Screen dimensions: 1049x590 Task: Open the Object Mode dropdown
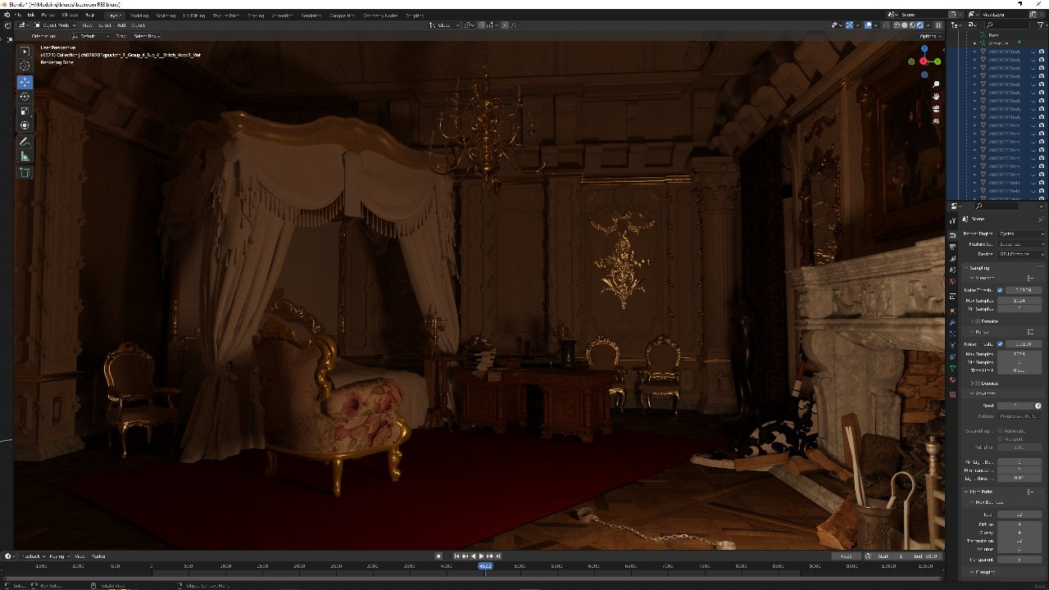(56, 25)
